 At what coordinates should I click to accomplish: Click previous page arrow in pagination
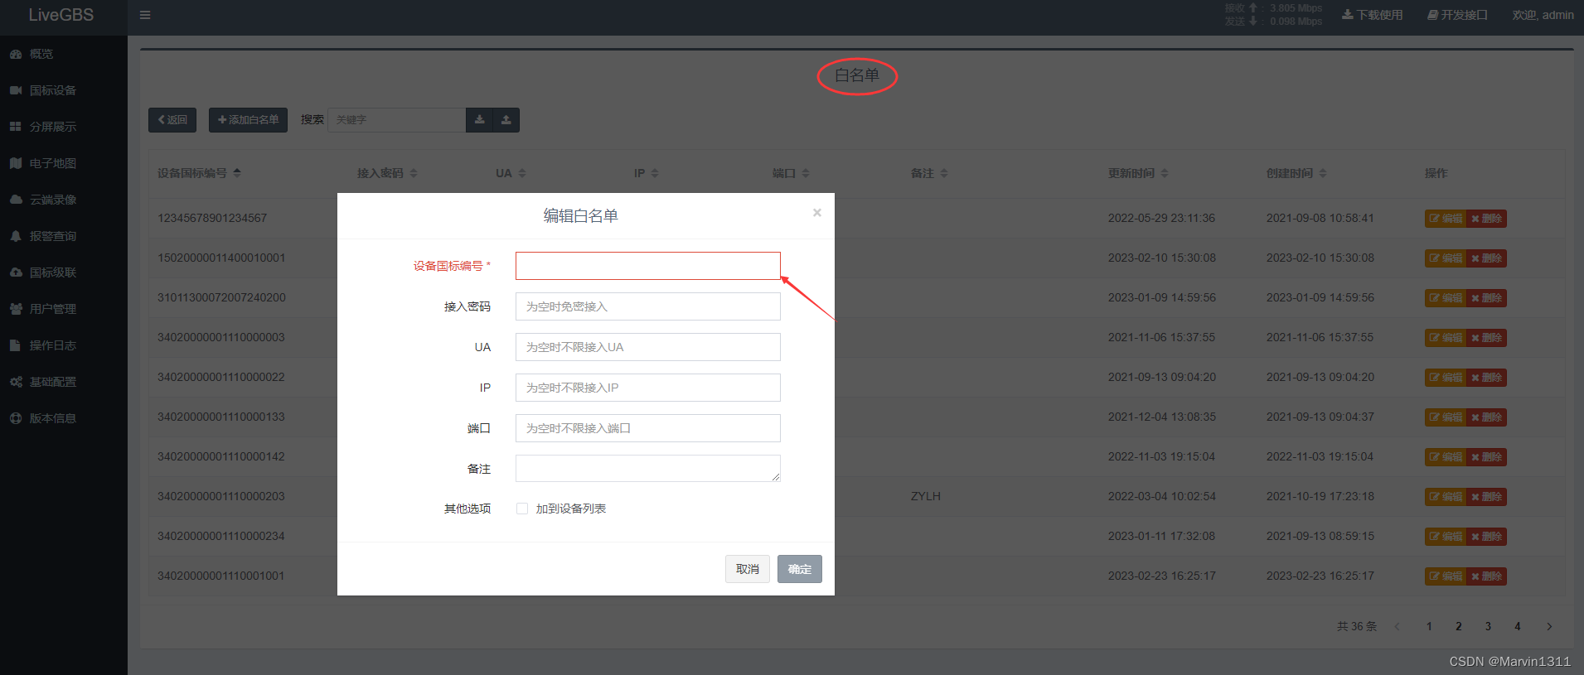[1398, 626]
